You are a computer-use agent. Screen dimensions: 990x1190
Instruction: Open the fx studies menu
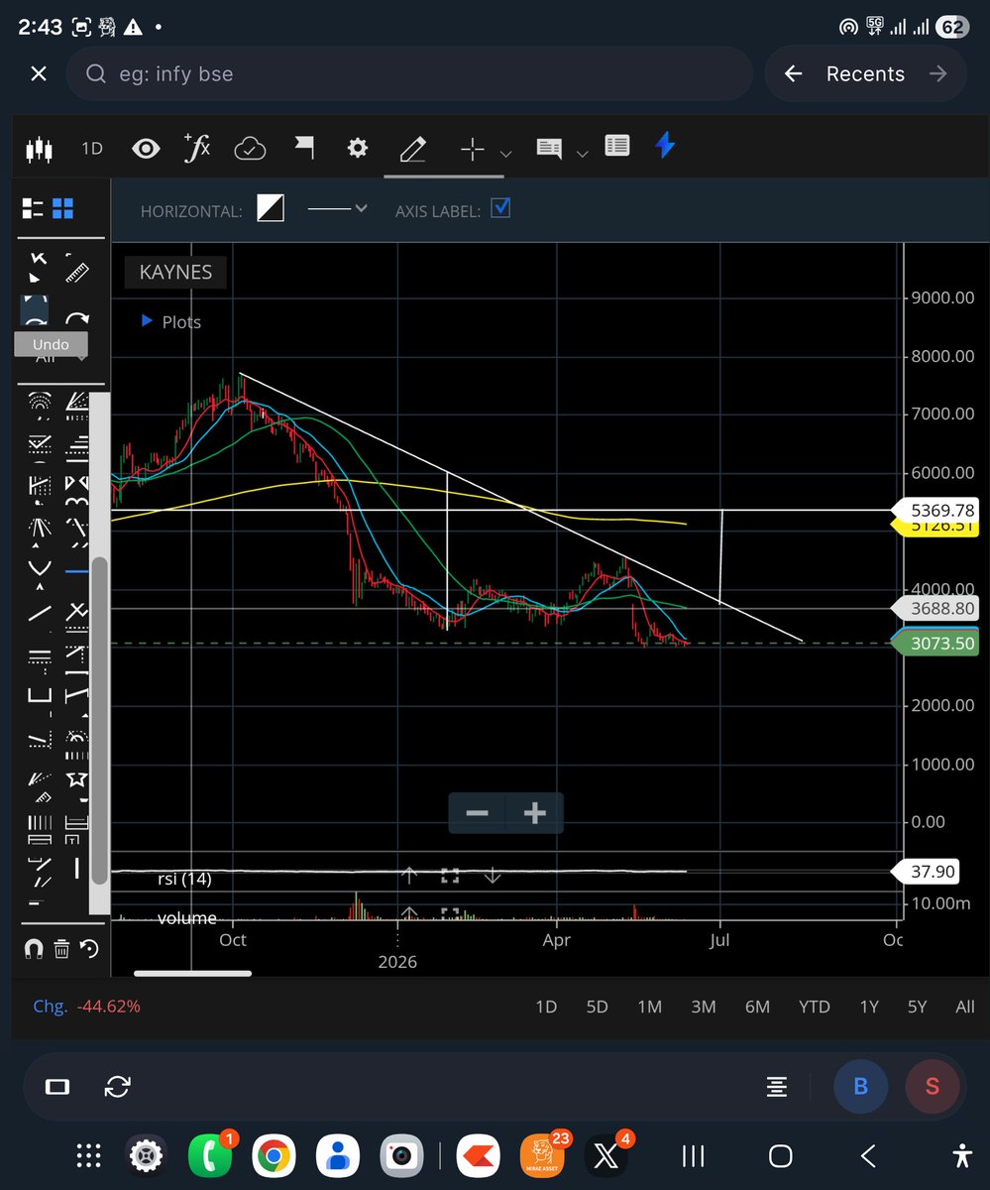coord(198,148)
